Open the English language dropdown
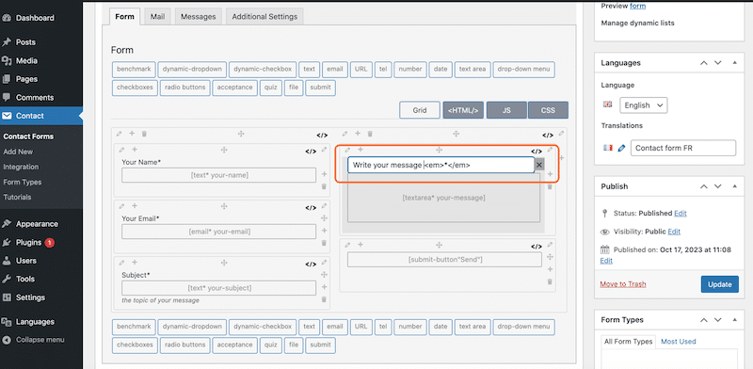 643,105
